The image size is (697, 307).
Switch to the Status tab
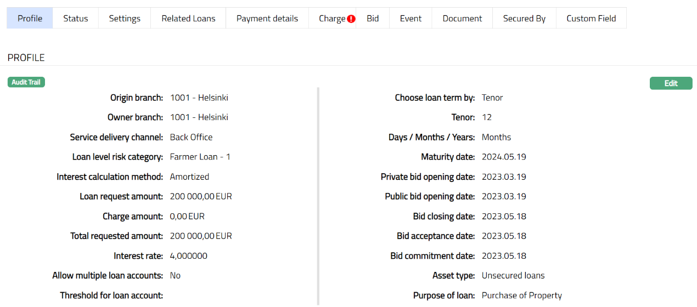[x=75, y=18]
